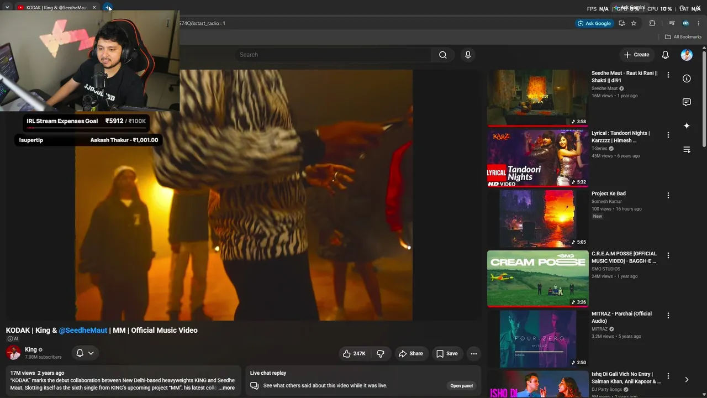Click the Create button
The width and height of the screenshot is (707, 398).
coord(636,55)
